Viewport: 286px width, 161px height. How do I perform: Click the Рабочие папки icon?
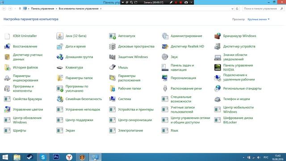pyautogui.click(x=112, y=89)
